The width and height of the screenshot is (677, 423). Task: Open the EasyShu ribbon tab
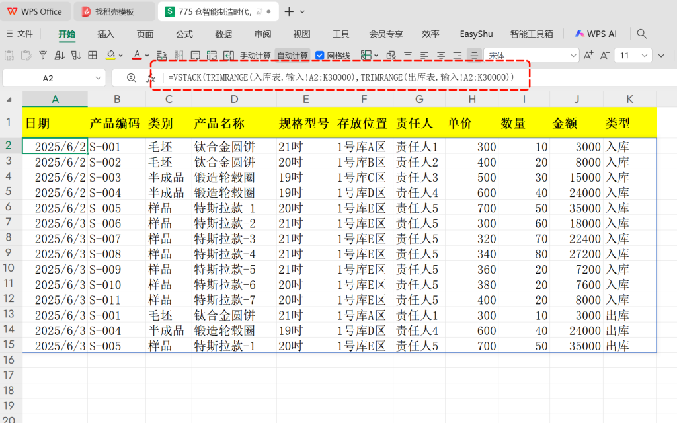(x=476, y=34)
